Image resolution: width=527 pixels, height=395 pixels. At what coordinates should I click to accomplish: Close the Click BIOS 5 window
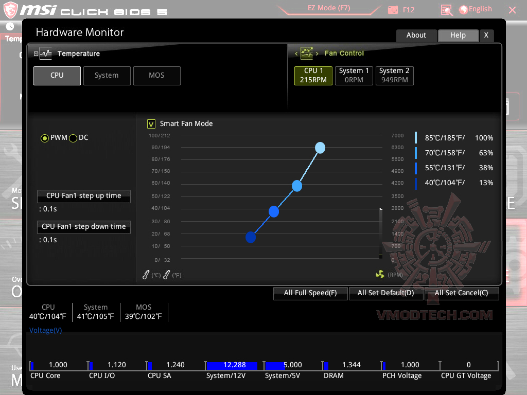(x=512, y=10)
